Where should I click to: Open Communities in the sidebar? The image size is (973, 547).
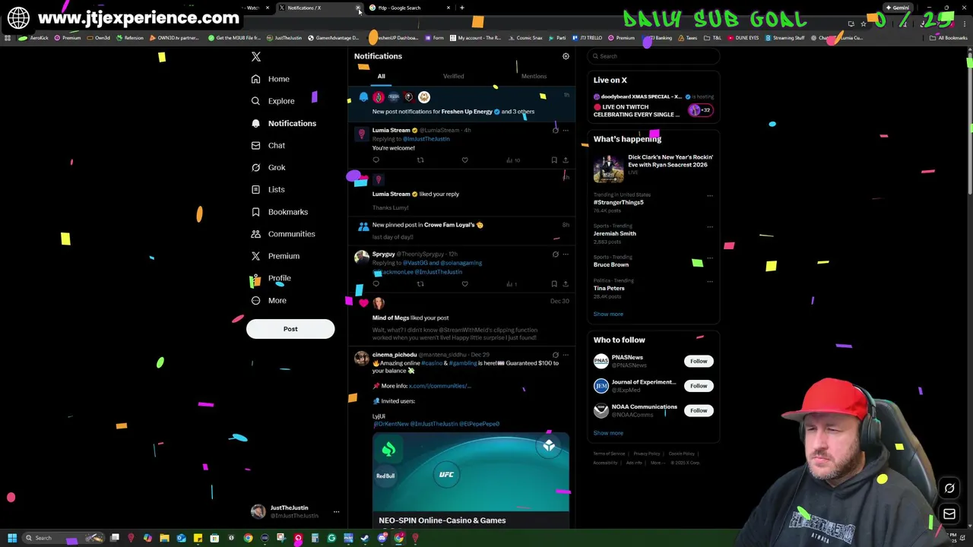tap(282, 234)
